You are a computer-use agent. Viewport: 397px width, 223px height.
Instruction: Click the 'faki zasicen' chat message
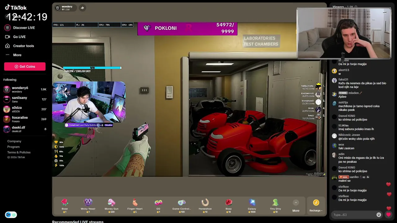[346, 148]
